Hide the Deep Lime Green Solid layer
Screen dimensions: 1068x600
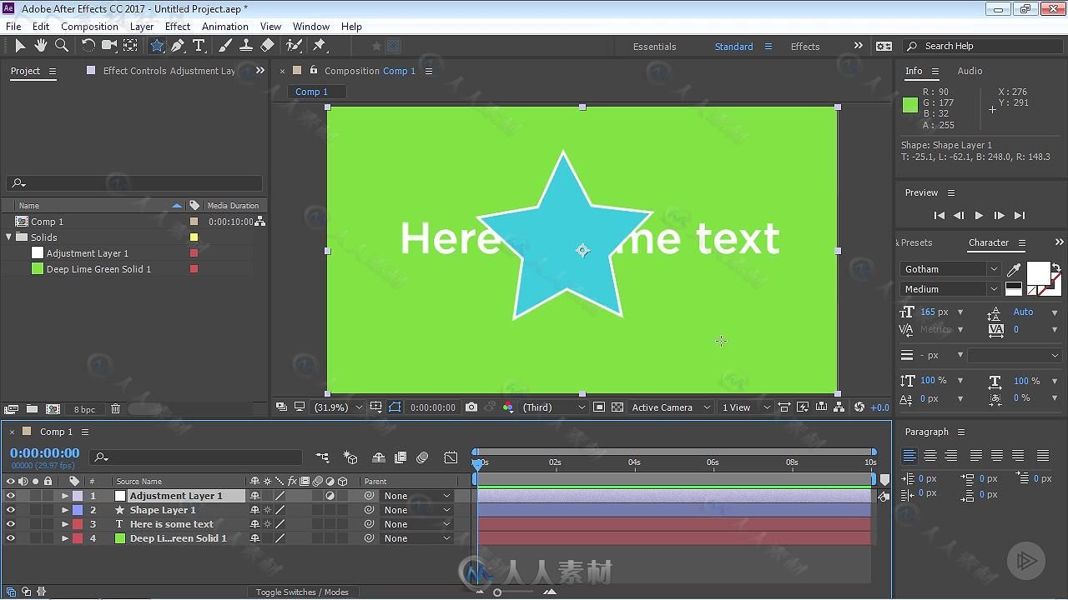[11, 538]
